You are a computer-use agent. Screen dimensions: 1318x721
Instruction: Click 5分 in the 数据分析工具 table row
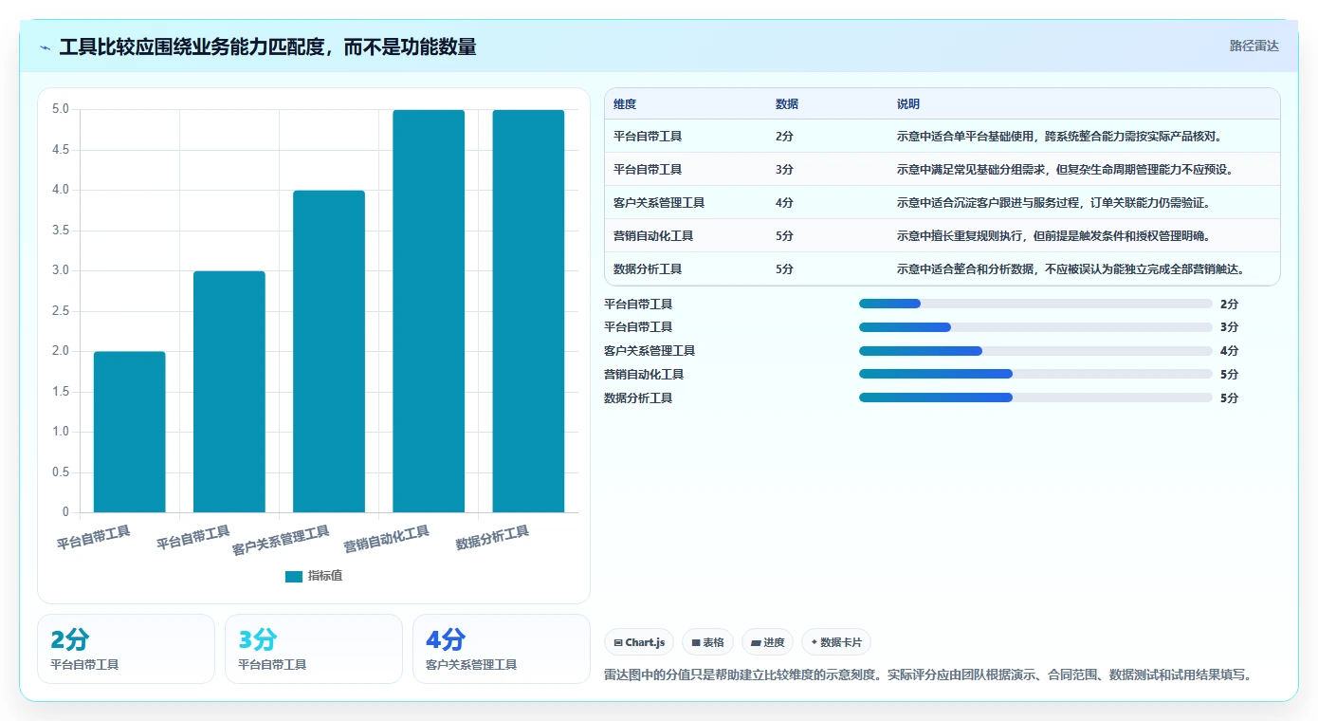click(784, 269)
